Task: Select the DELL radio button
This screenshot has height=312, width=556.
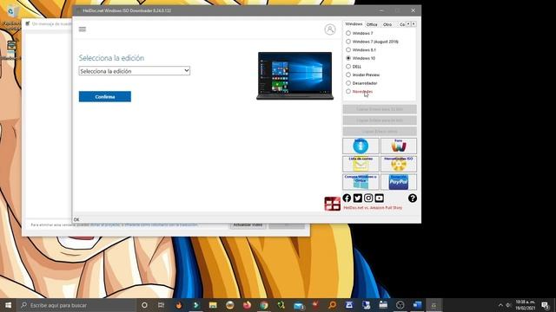Action: pos(348,67)
